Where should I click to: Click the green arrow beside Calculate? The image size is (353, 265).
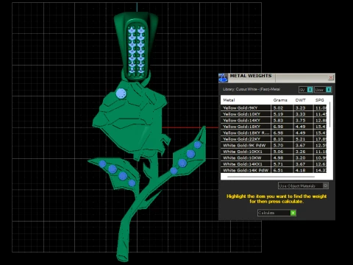(293, 213)
